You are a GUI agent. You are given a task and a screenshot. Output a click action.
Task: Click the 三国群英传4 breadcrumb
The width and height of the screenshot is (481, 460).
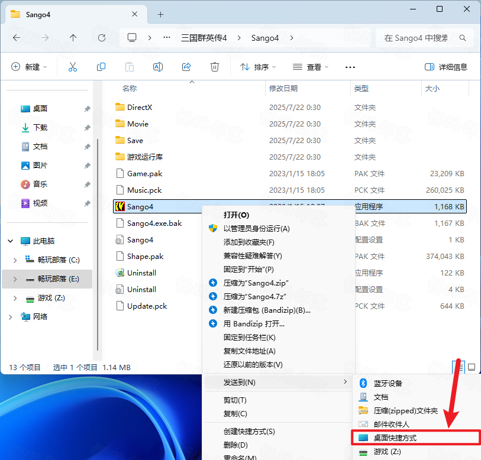point(204,38)
